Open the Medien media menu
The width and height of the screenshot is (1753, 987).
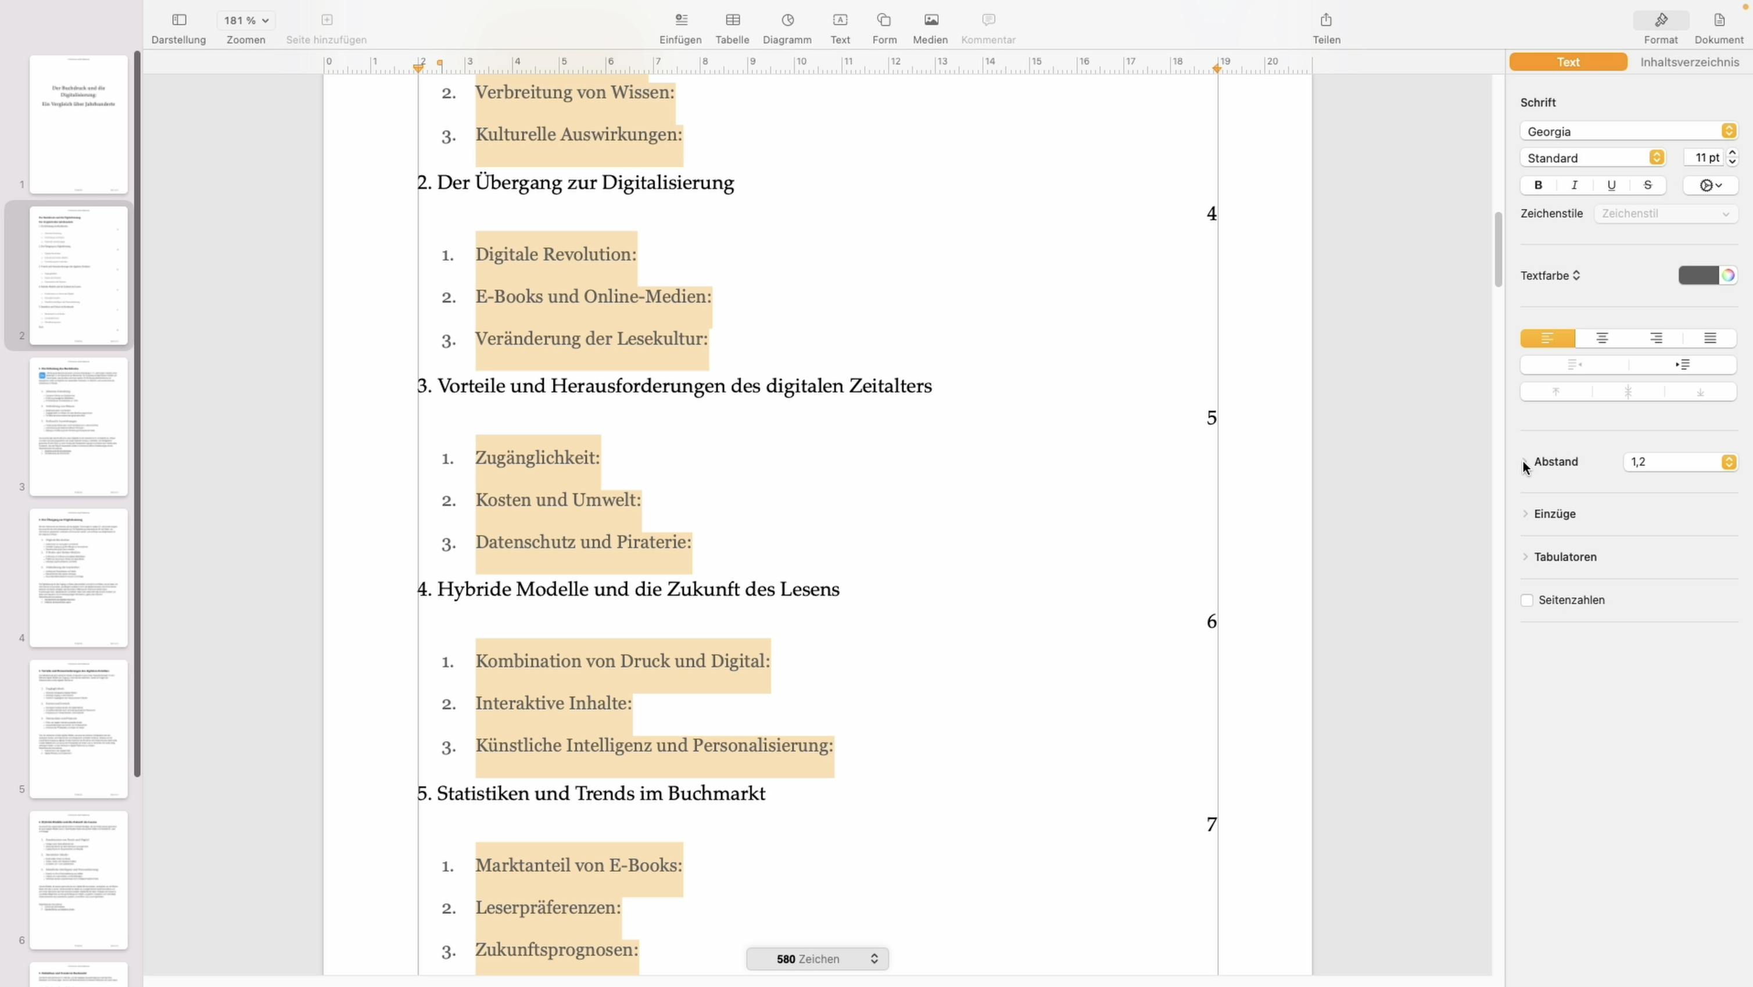click(930, 20)
